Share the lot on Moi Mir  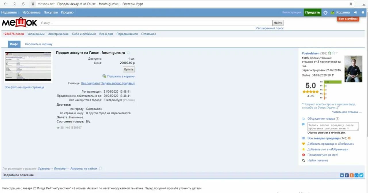pos(356,175)
